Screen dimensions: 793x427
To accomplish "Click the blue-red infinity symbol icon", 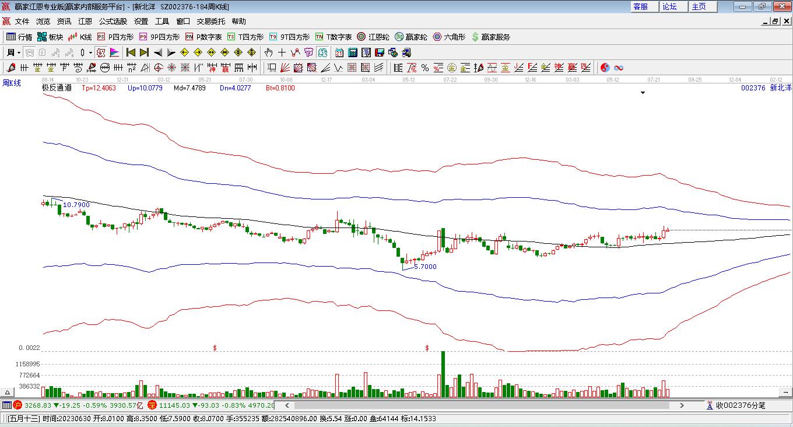I will pos(619,68).
